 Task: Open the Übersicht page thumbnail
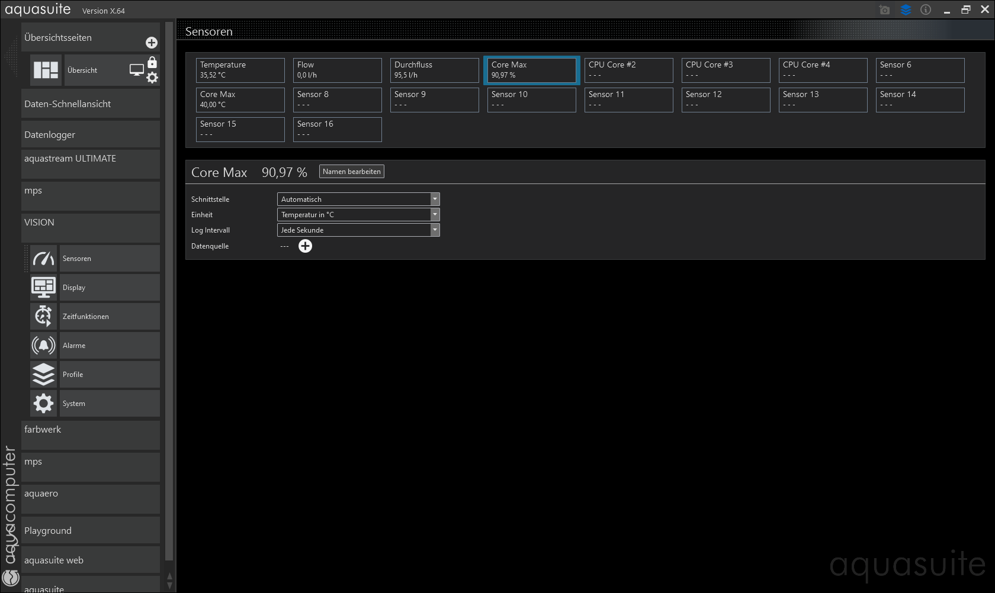click(x=46, y=70)
